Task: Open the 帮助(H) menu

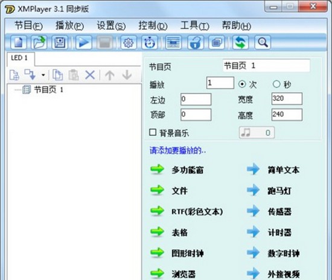Action: (x=236, y=25)
